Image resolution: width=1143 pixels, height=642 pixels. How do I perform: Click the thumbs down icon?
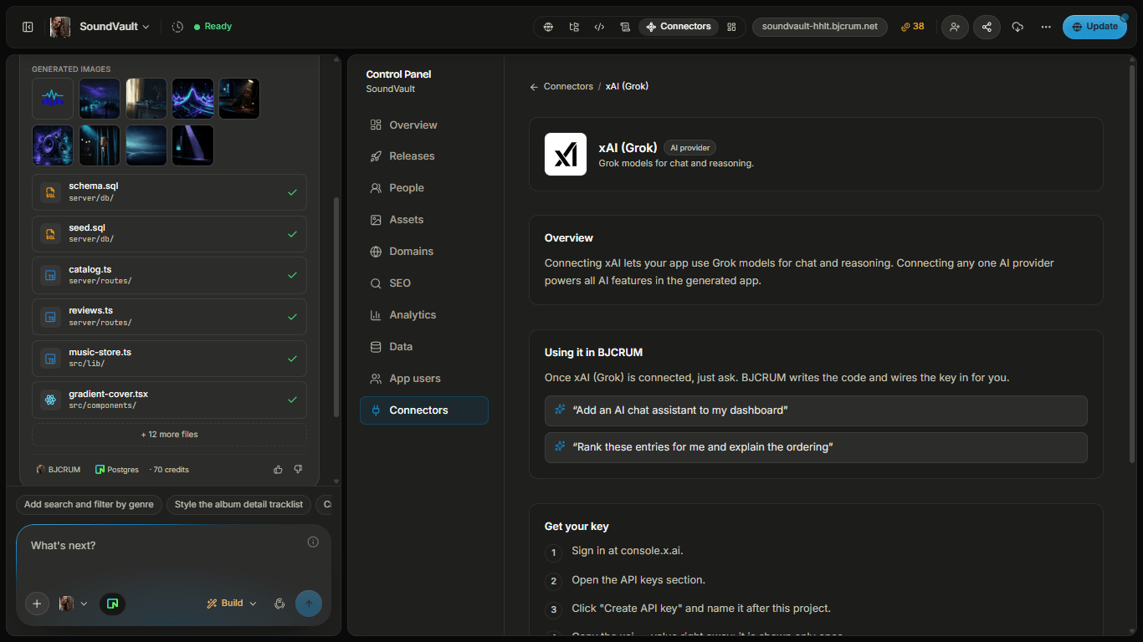[298, 470]
